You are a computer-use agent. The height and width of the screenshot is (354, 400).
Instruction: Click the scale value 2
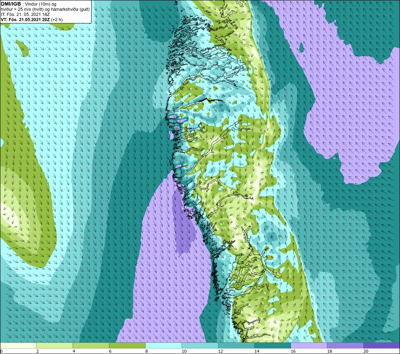click(38, 351)
